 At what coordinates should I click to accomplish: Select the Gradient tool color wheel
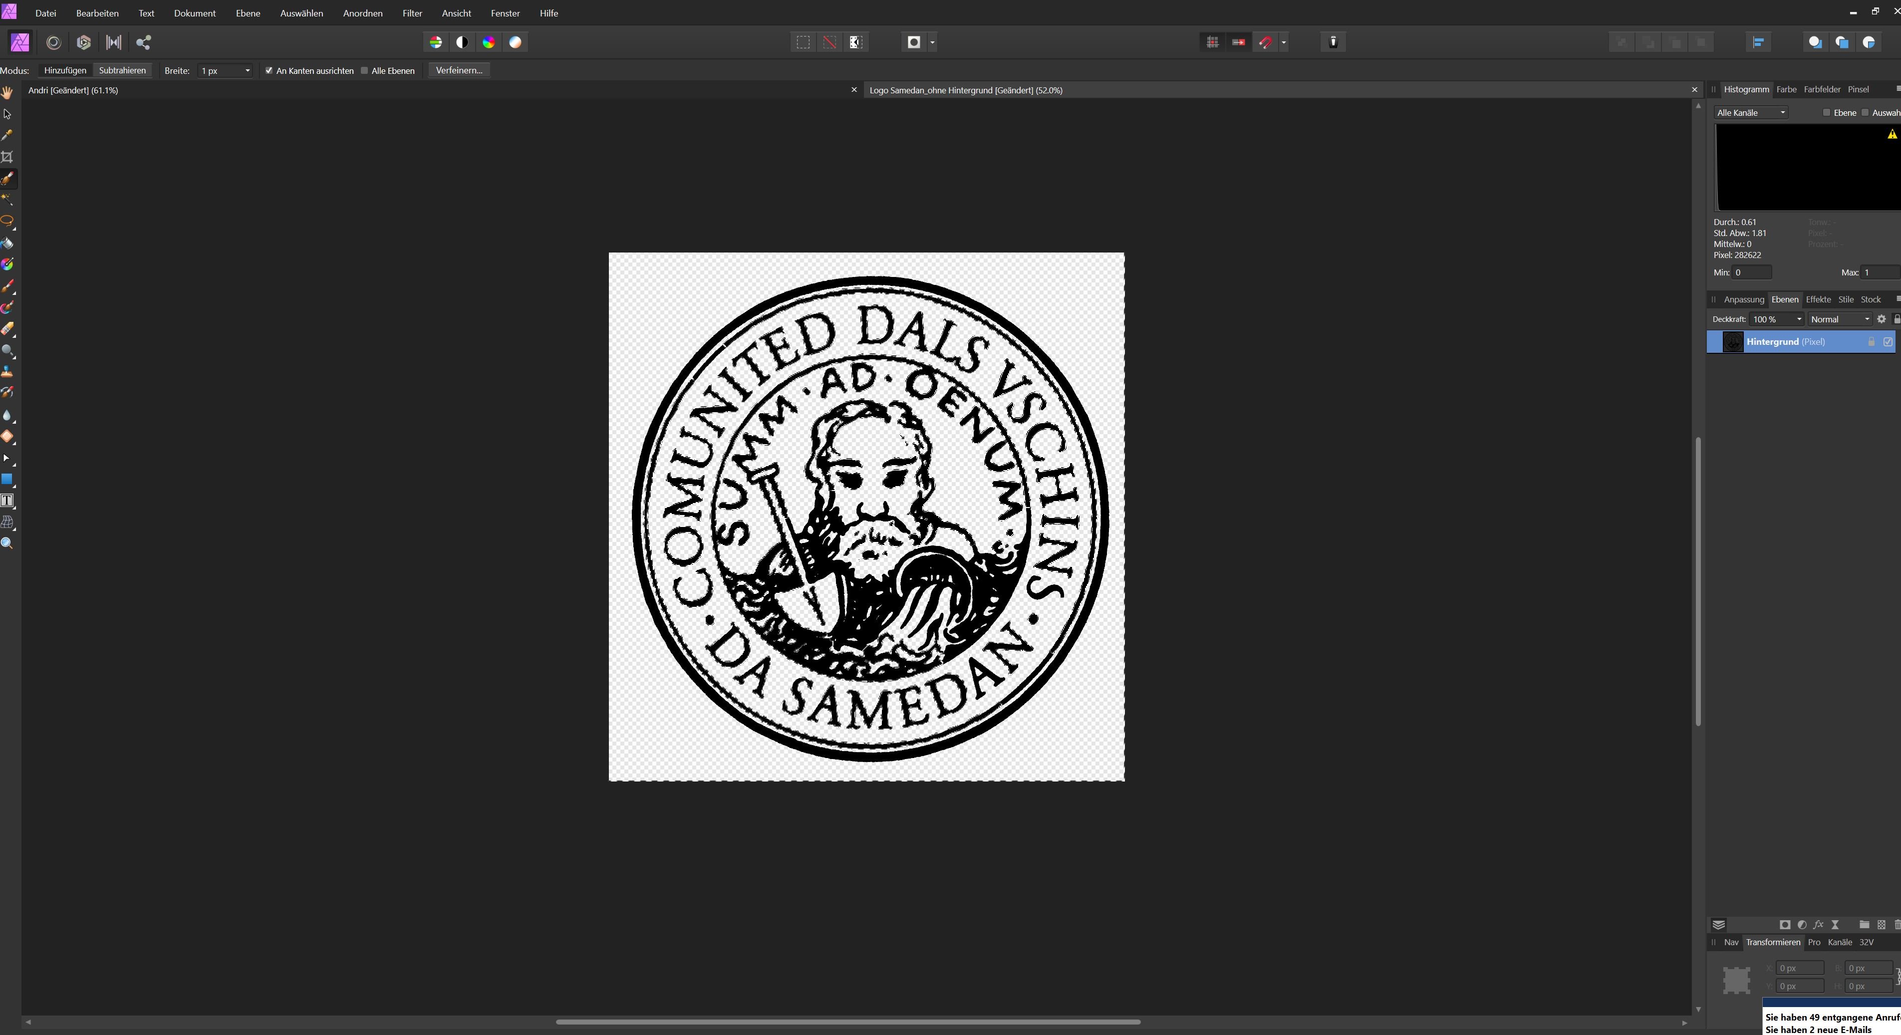point(7,264)
